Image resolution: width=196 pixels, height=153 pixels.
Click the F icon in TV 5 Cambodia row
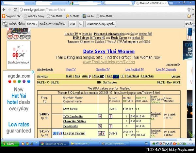110,116
